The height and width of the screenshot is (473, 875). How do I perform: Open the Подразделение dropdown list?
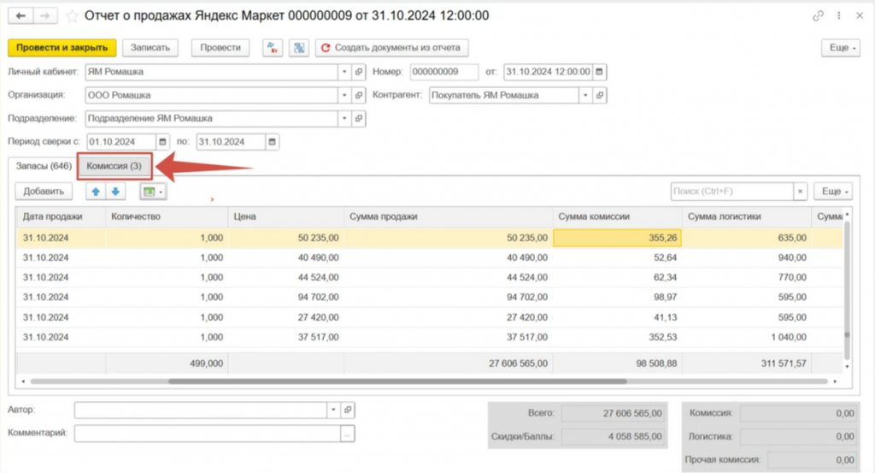344,118
